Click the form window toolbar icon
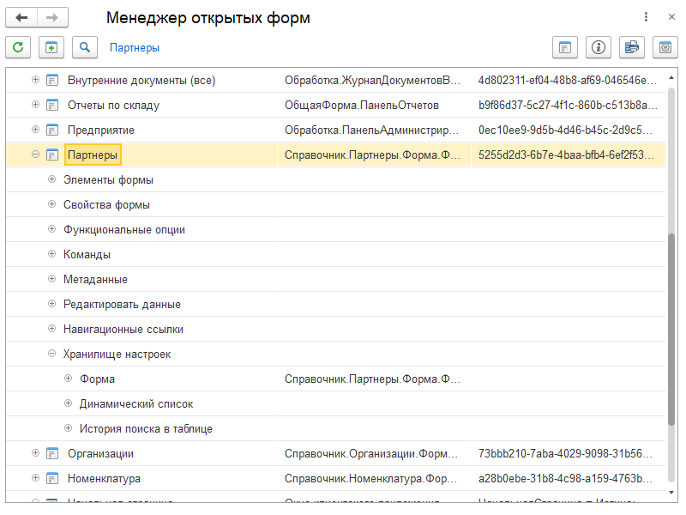 point(565,47)
